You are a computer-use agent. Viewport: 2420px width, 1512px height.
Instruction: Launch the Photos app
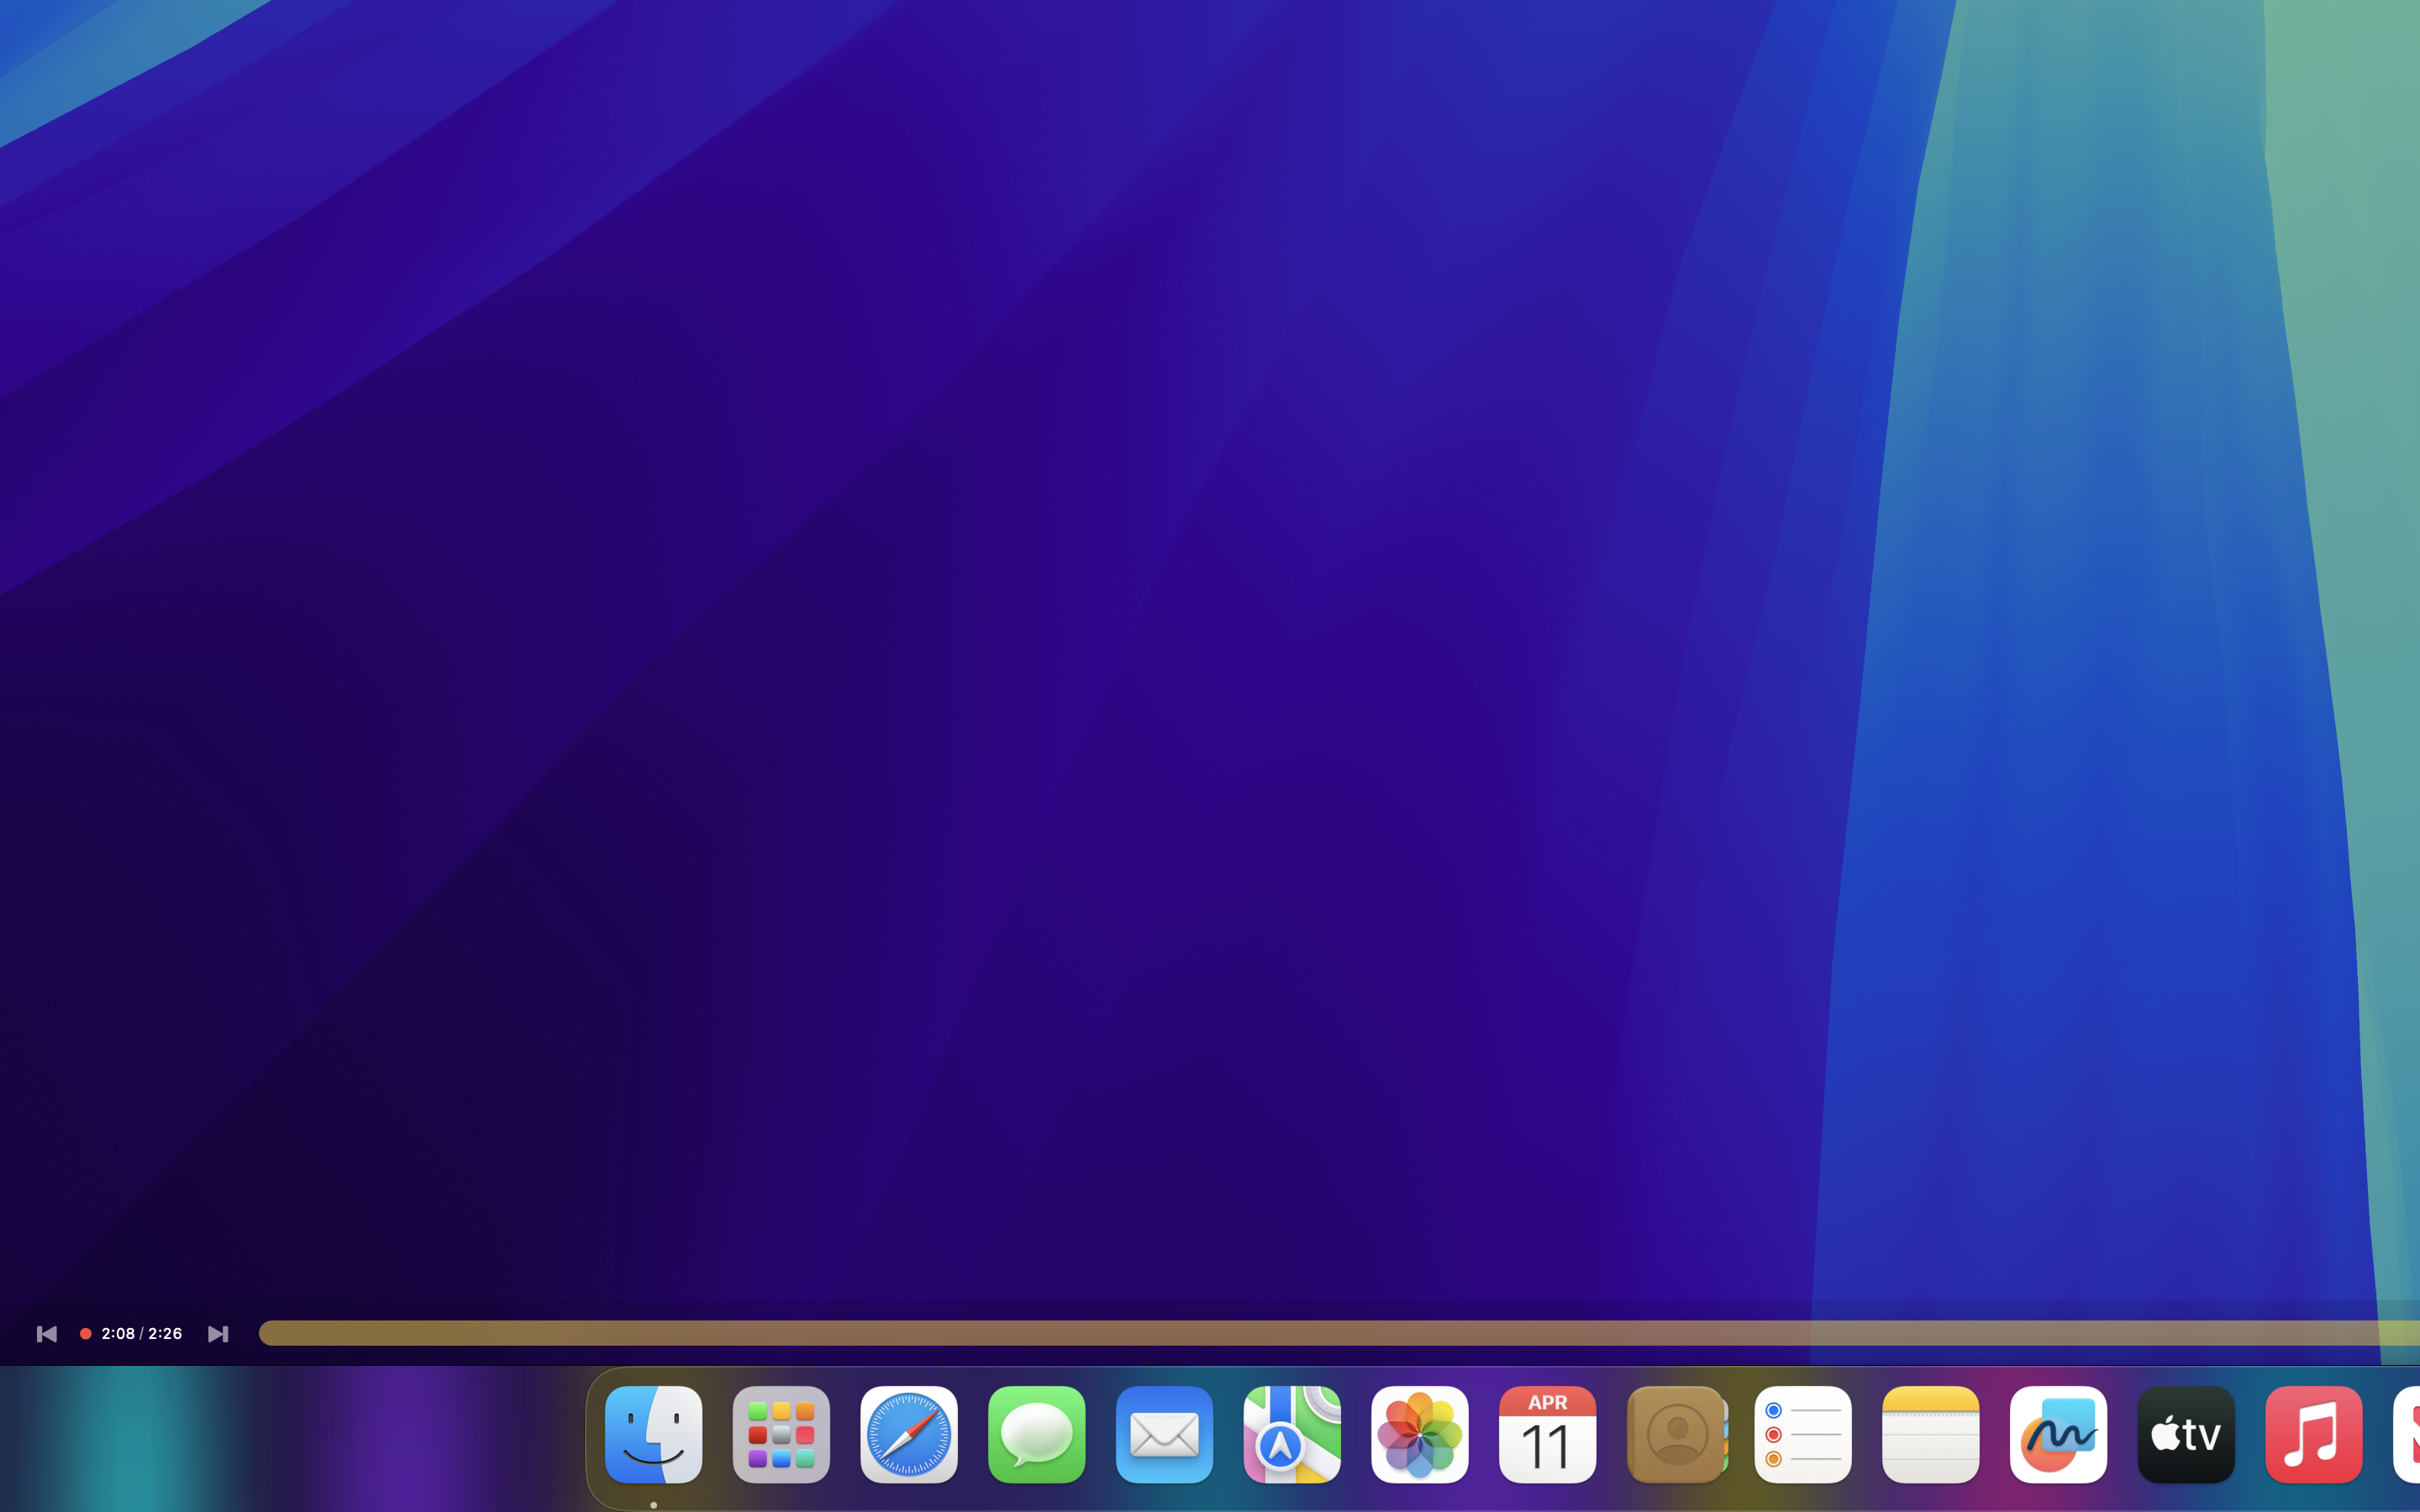pos(1419,1434)
